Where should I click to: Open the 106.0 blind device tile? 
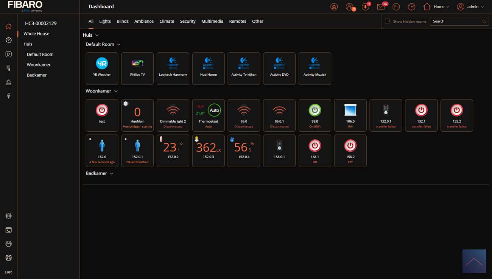(350, 115)
